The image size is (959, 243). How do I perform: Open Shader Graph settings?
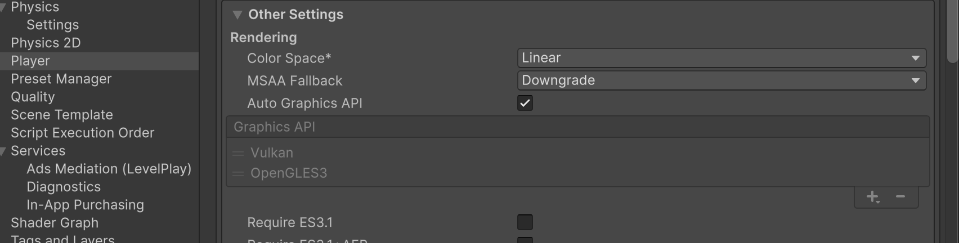55,223
